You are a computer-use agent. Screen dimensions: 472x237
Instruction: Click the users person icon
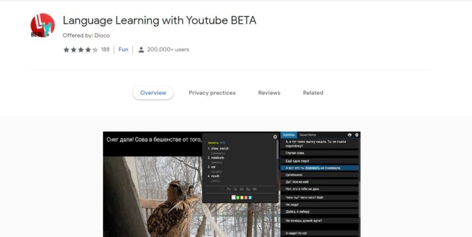(141, 49)
